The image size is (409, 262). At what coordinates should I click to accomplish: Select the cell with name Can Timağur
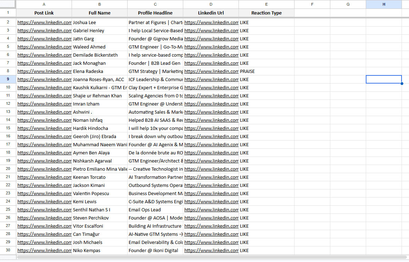tap(100, 234)
